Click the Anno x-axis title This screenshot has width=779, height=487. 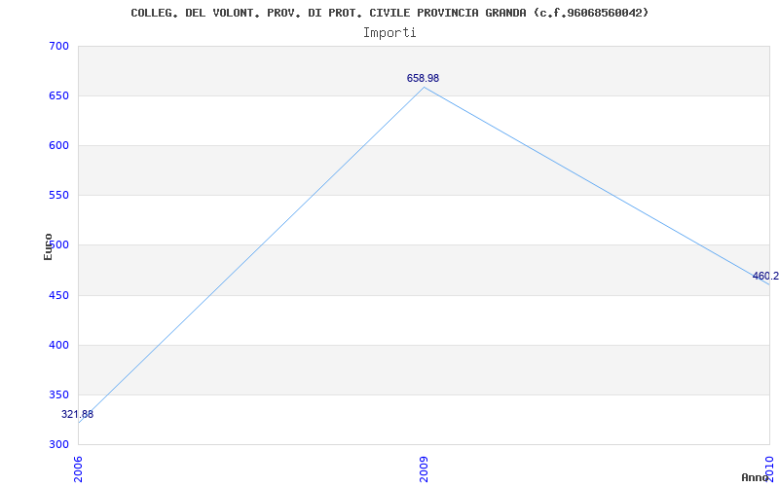point(755,477)
